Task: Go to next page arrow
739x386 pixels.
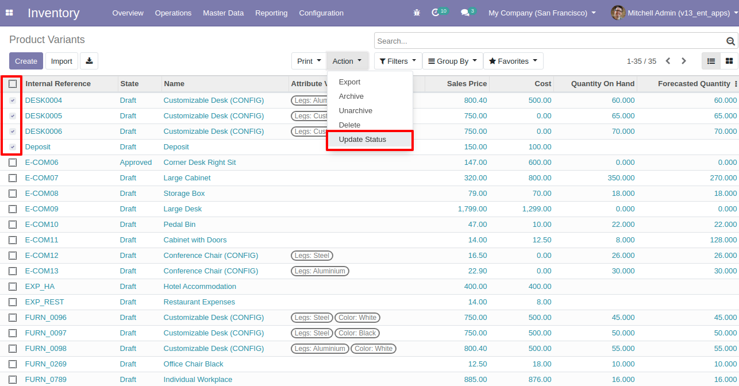Action: pyautogui.click(x=684, y=61)
